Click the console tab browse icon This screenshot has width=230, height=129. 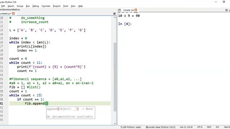click(119, 10)
